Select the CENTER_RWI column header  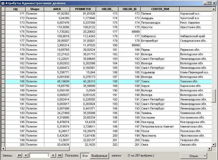160,9
